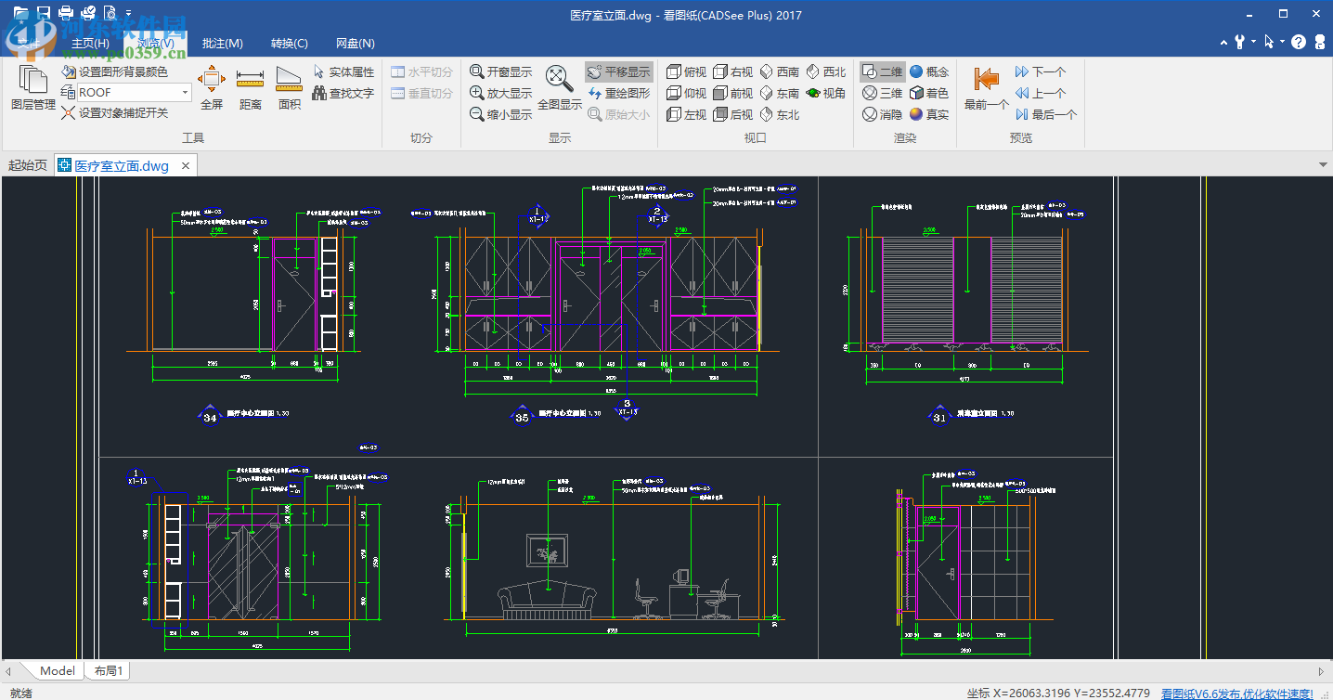Select the 面积 area measuring tool
1333x700 pixels.
[x=290, y=87]
